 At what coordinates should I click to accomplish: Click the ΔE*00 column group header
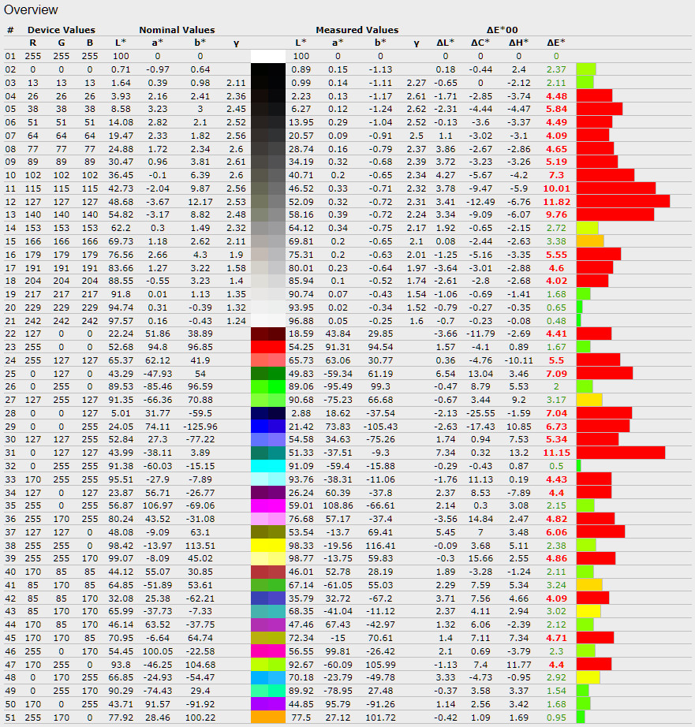pos(501,30)
